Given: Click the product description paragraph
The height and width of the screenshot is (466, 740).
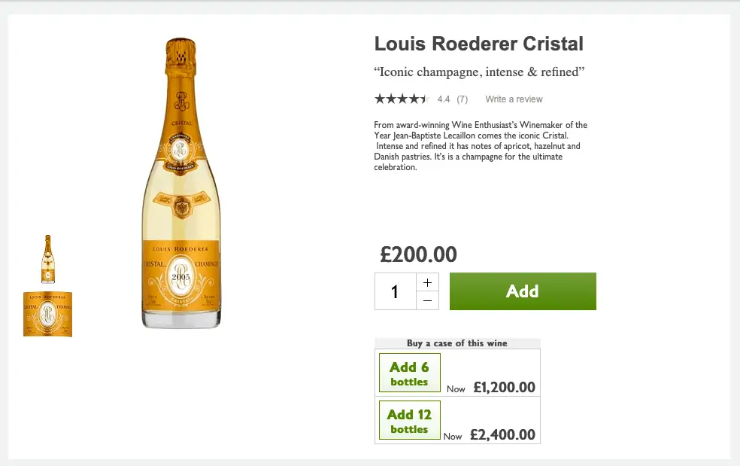Looking at the screenshot, I should coord(480,146).
